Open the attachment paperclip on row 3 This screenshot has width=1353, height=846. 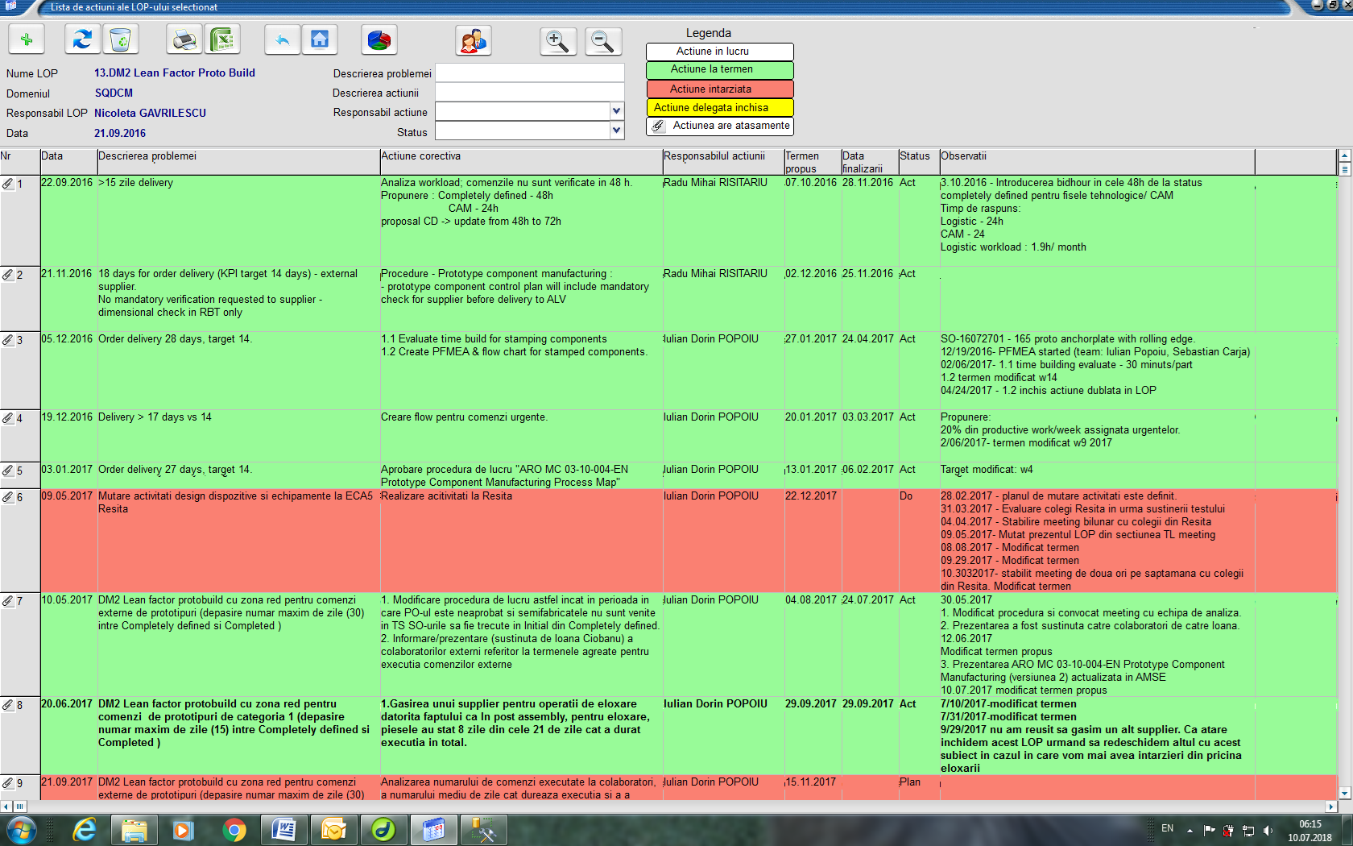(7, 340)
